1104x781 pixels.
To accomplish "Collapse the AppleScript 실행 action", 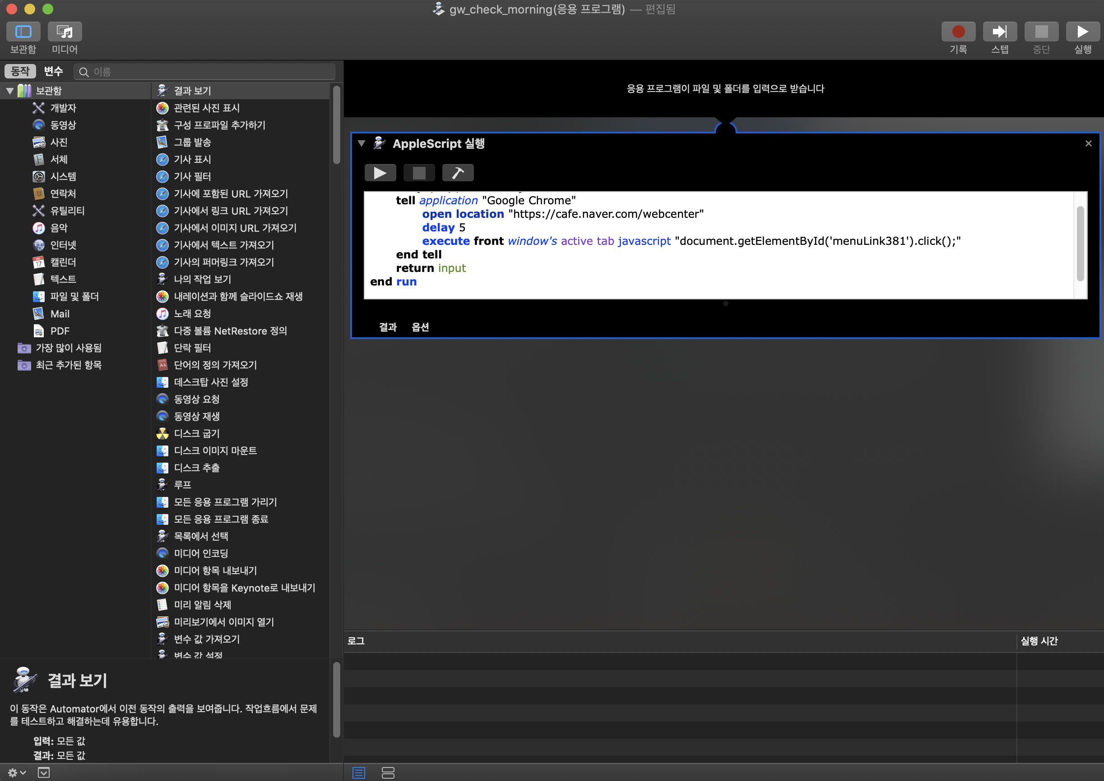I will click(x=362, y=143).
